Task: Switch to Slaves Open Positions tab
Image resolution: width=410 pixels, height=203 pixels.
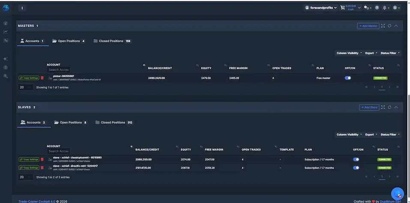Action: tap(71, 122)
